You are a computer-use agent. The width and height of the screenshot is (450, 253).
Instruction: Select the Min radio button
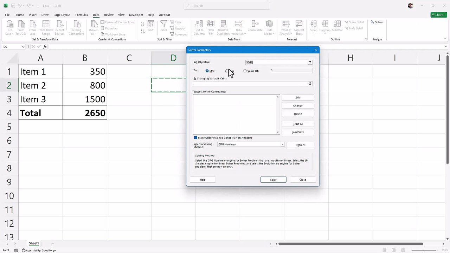[x=227, y=71]
